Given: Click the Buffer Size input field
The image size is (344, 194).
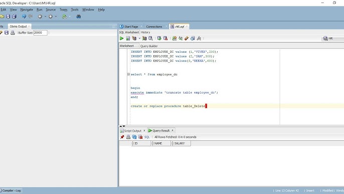Looking at the screenshot, I should point(40,33).
